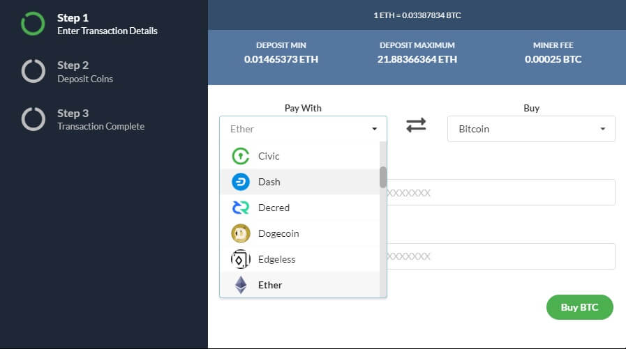This screenshot has height=349, width=626.
Task: Click the Step 2 progress circle
Action: click(33, 71)
